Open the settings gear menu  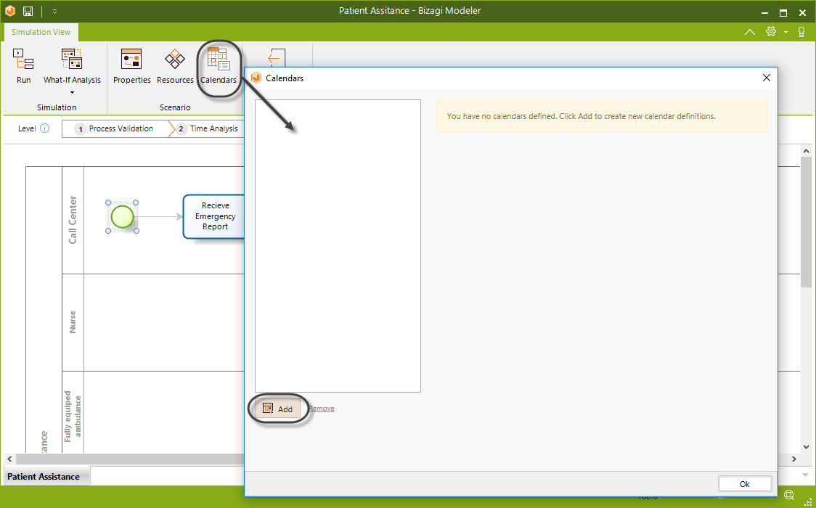[771, 32]
